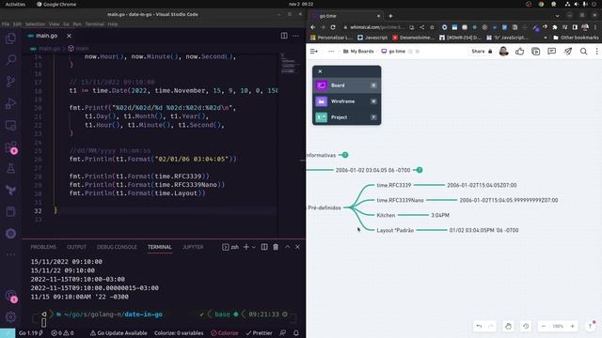Open the Source Control view

[10, 82]
